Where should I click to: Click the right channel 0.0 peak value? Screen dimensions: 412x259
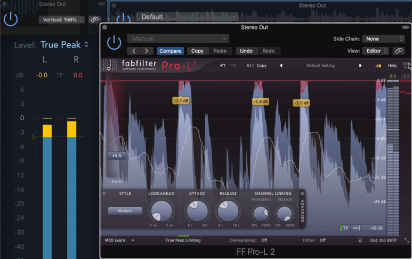78,75
